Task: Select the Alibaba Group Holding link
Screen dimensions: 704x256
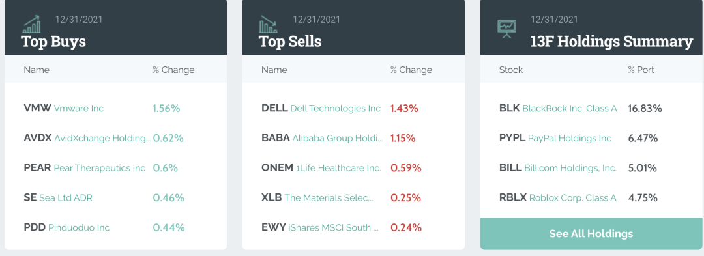Action: coord(338,139)
